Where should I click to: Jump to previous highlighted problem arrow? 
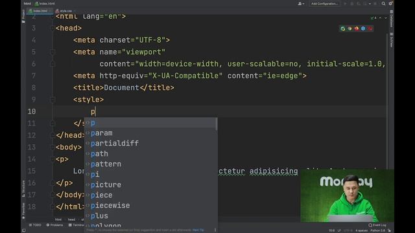tap(381, 18)
